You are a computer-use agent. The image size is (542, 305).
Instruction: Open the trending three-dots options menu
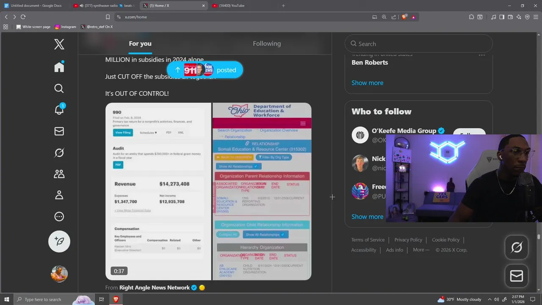482,55
